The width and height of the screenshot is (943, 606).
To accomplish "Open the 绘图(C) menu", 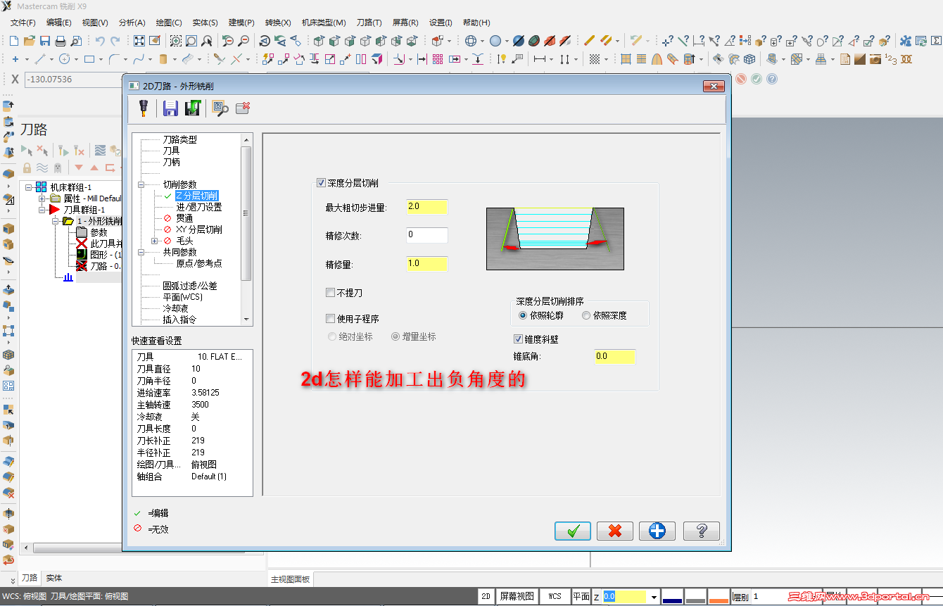I will (168, 23).
